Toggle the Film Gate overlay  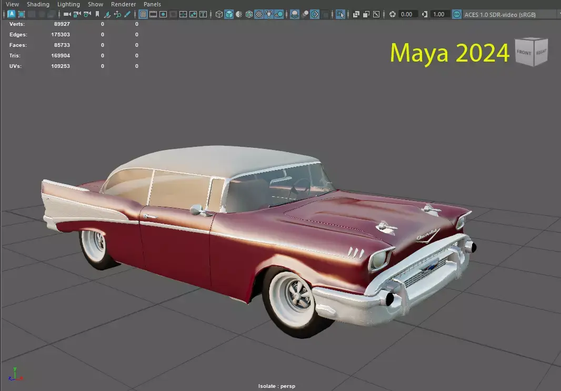click(153, 14)
